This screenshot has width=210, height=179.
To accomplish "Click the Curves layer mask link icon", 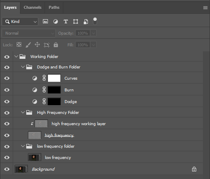I will click(x=44, y=78).
